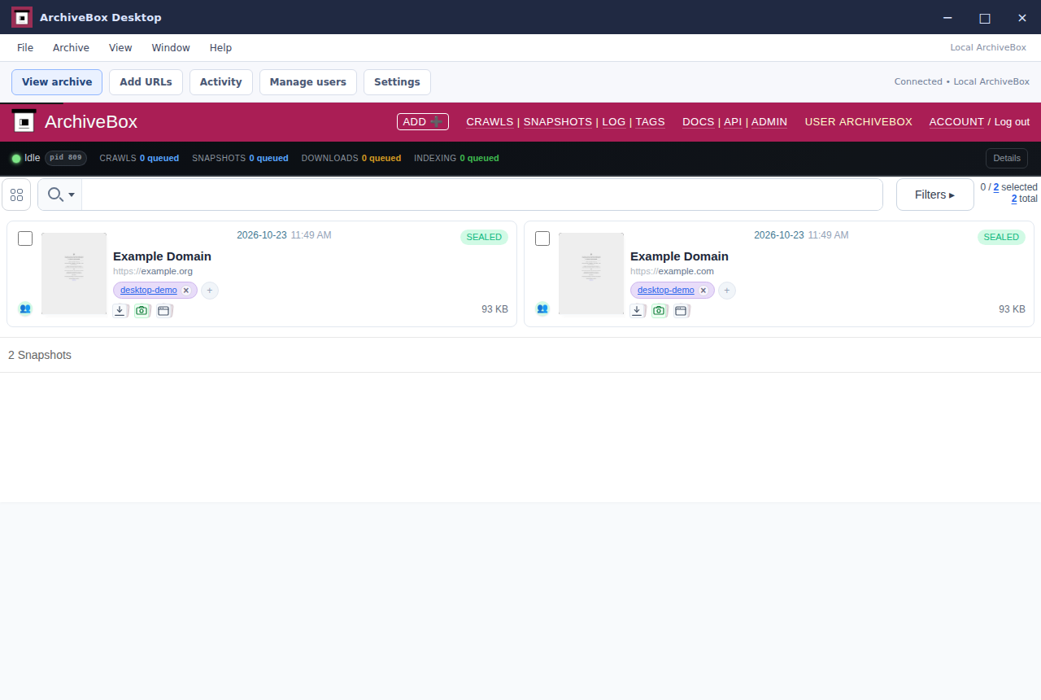
Task: Click the DOWNLOADS 0 queued status
Action: (x=351, y=159)
